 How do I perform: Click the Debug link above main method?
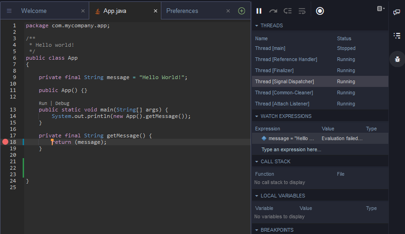coord(62,104)
